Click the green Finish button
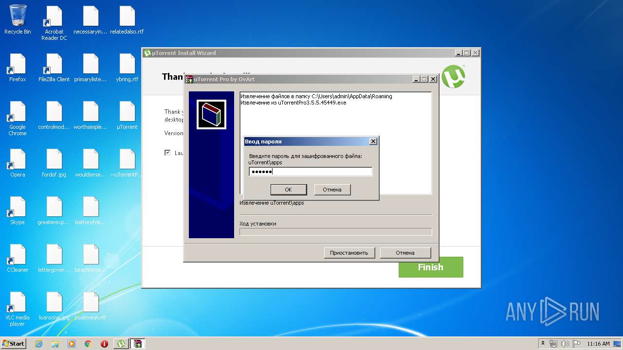This screenshot has height=350, width=623. (x=431, y=267)
